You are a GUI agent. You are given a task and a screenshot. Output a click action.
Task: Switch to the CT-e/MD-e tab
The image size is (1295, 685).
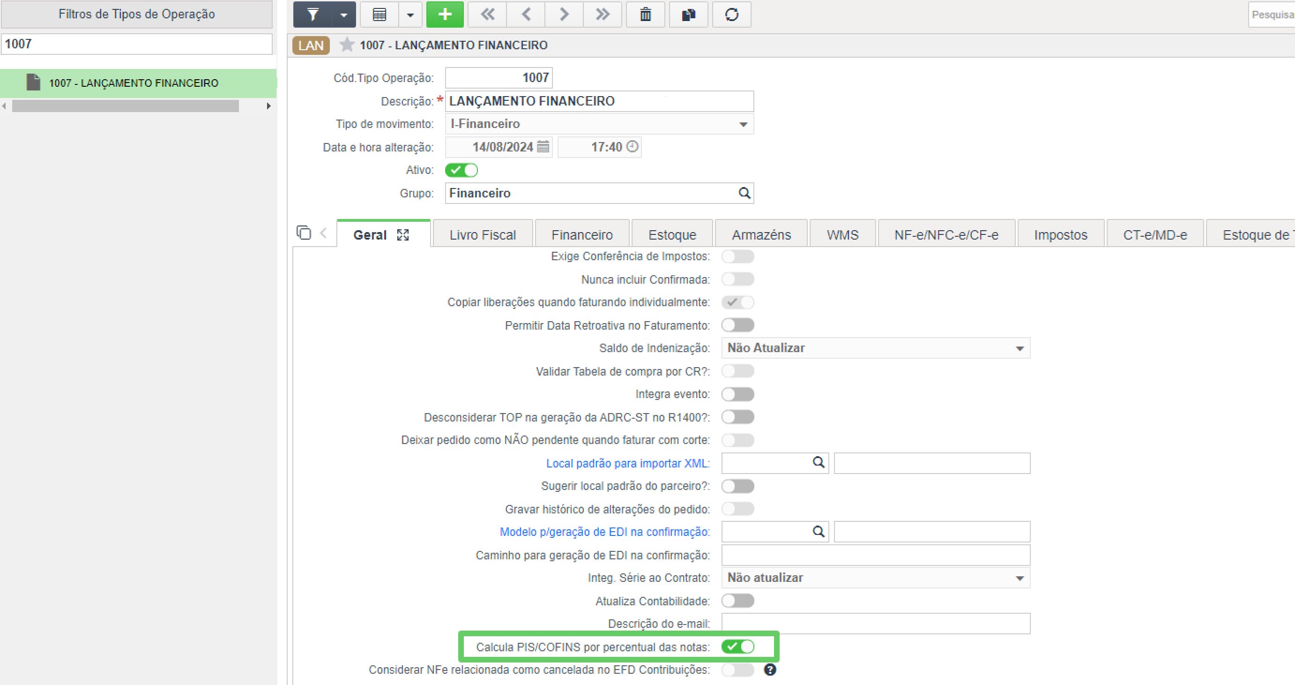(x=1155, y=235)
